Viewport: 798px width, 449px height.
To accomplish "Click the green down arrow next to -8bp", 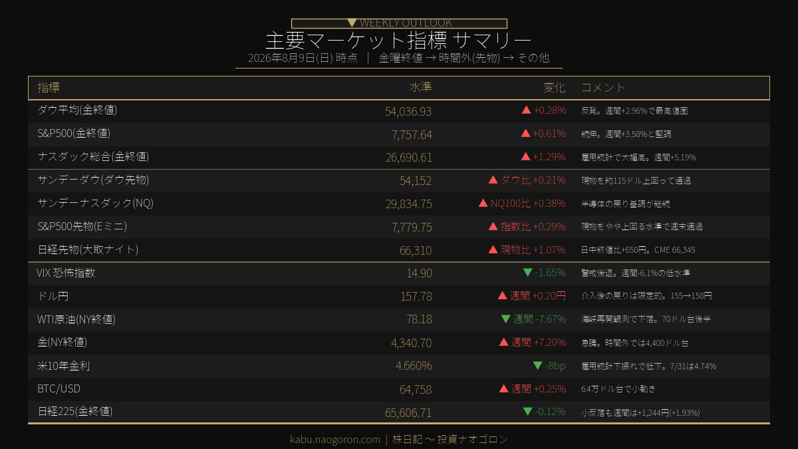I will [x=538, y=365].
